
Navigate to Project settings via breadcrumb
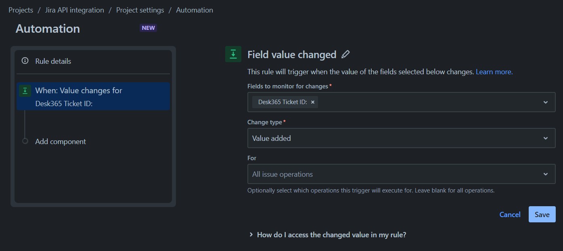pos(140,10)
